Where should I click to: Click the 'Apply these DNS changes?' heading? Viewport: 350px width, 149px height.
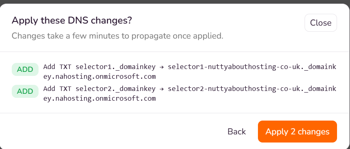click(72, 21)
